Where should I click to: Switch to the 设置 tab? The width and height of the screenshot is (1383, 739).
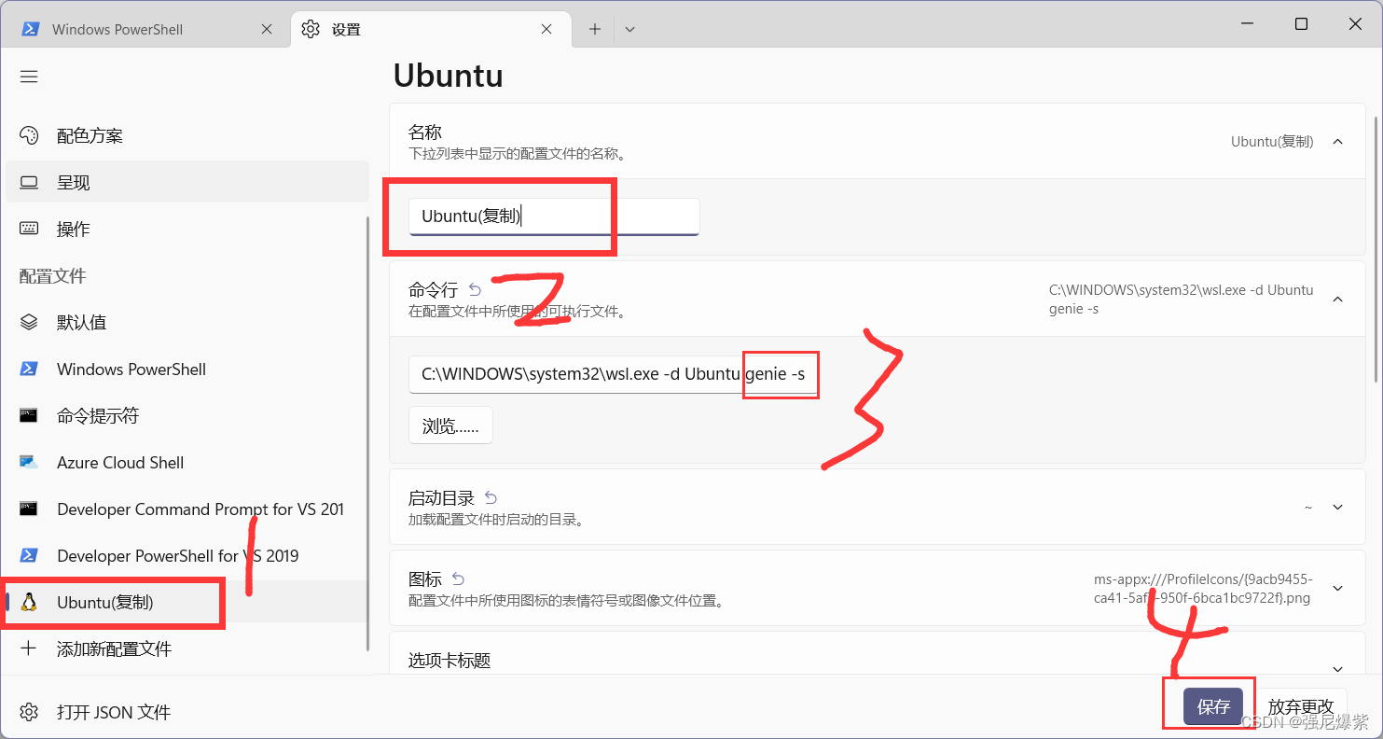tap(429, 29)
